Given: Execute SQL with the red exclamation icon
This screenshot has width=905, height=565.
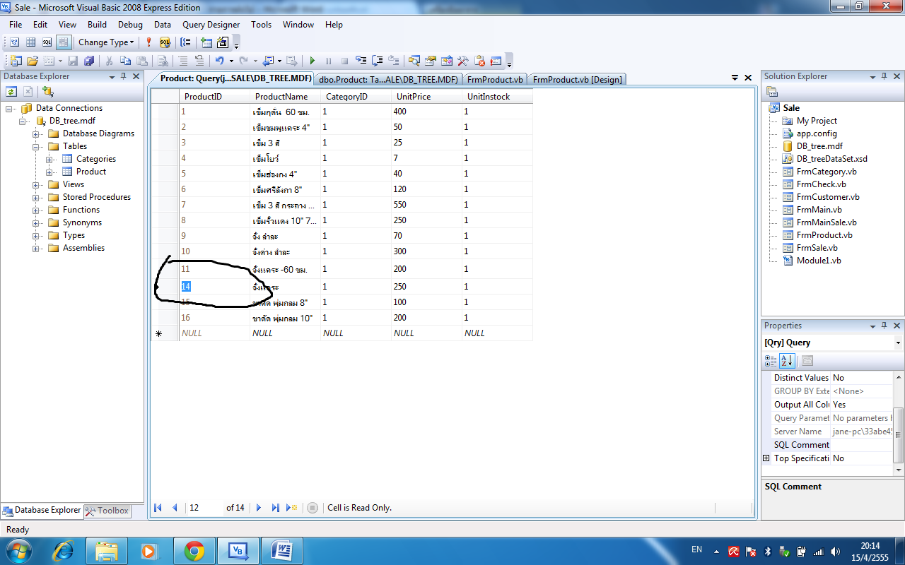Looking at the screenshot, I should pos(148,42).
